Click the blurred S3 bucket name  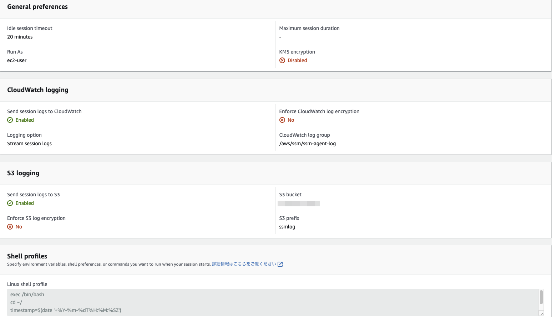coord(299,203)
